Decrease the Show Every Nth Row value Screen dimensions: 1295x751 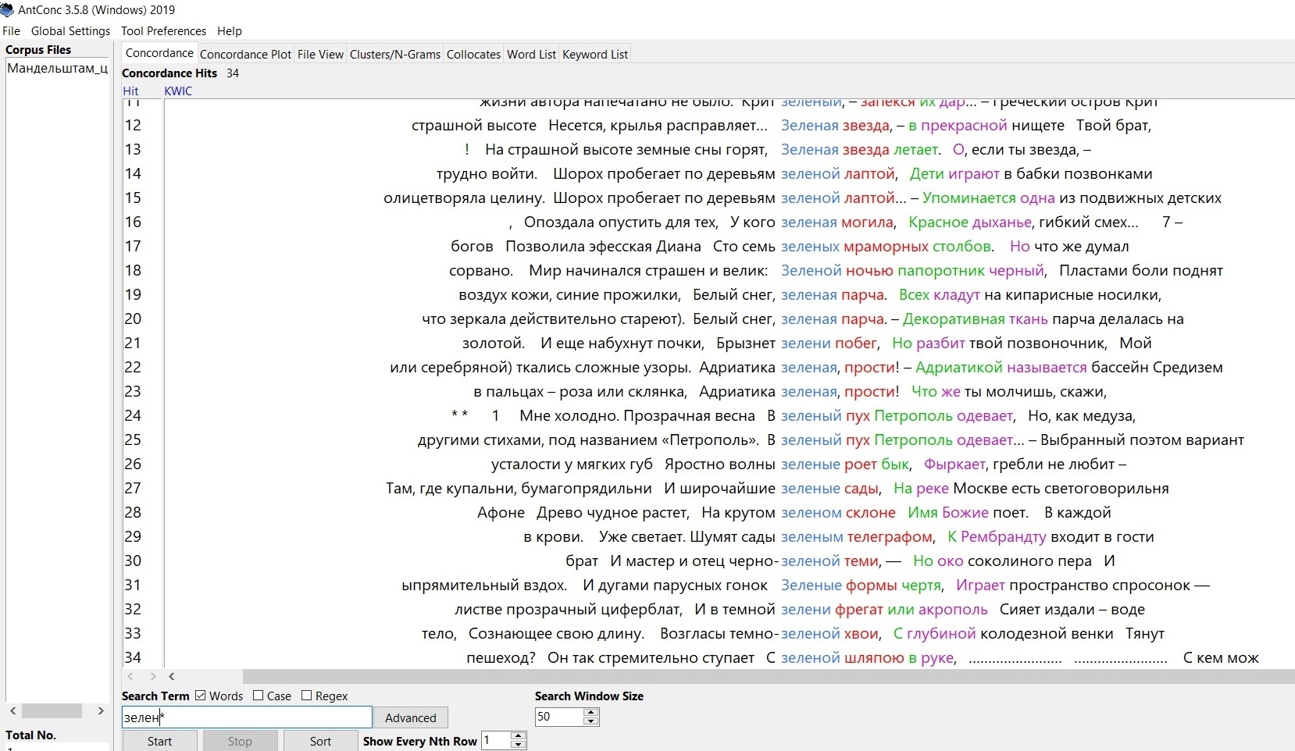pos(519,746)
